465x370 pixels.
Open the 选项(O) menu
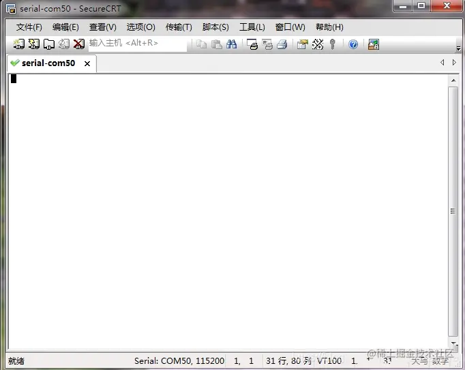click(141, 27)
